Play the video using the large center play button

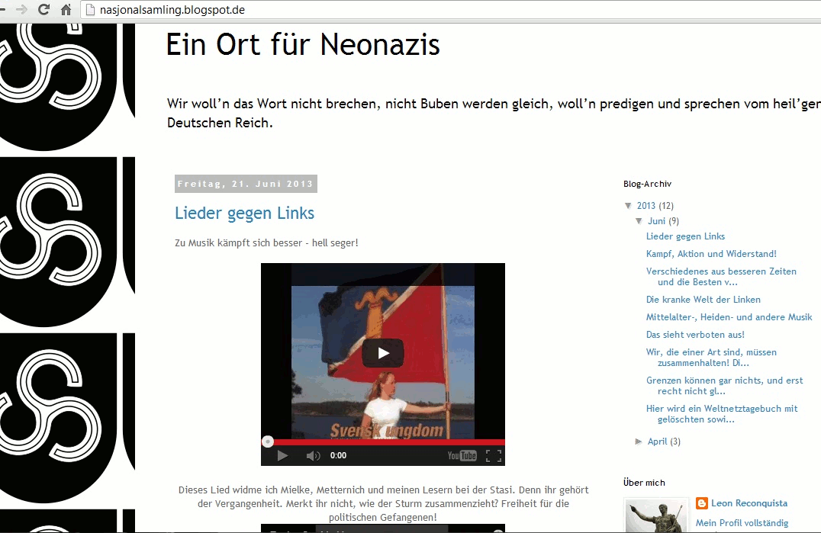pyautogui.click(x=383, y=353)
